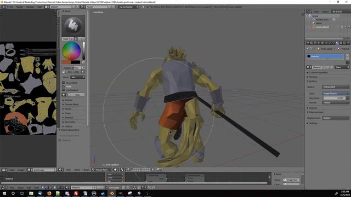Viewport: 351px width, 197px height.
Task: Open Color Image Texture dropdown
Action: tap(336, 94)
